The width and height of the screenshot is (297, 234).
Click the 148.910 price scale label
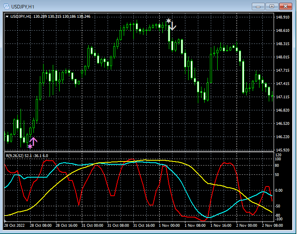point(283,17)
